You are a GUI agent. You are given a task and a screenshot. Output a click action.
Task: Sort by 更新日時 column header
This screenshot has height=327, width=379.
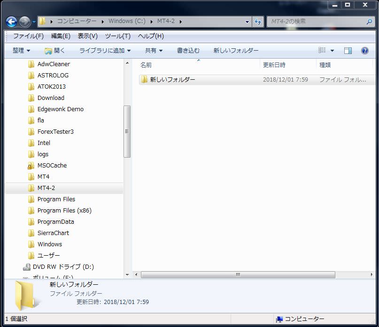(274, 65)
